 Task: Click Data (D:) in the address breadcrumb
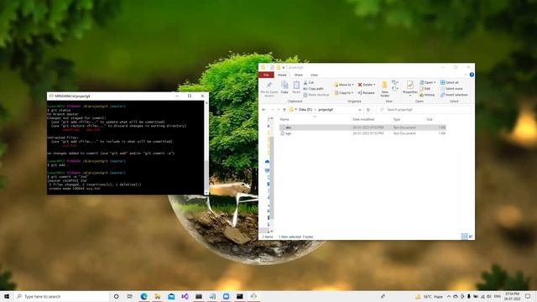pyautogui.click(x=305, y=110)
